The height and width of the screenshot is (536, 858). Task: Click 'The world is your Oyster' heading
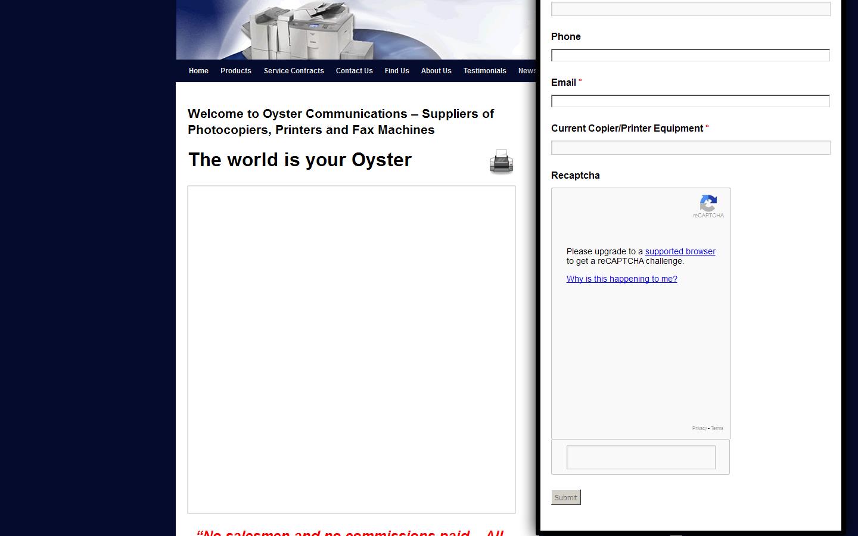click(x=300, y=160)
